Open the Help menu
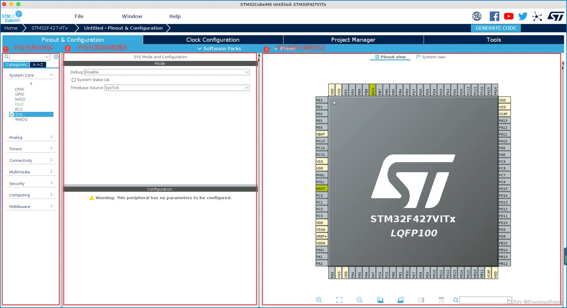 coord(175,16)
